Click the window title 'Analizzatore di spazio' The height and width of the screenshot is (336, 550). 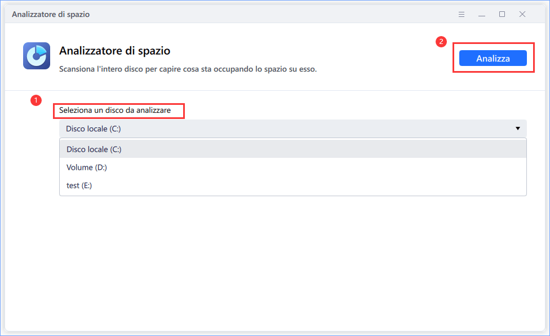coord(51,15)
